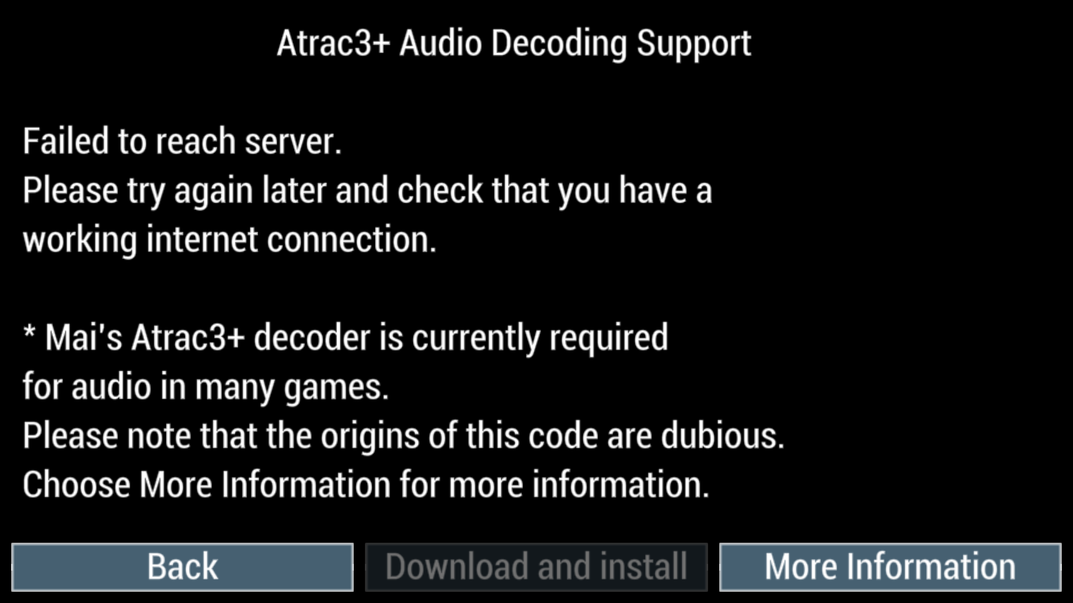Click the 'for audio in many games.' line
This screenshot has width=1073, height=603.
[x=206, y=387]
